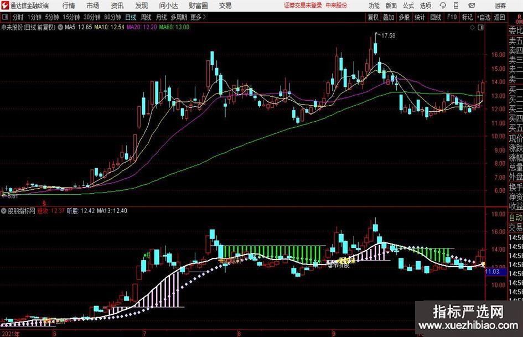Click the 多股 multi-stock toolbar button

[x=404, y=17]
